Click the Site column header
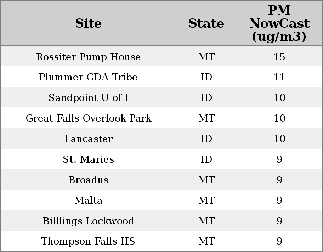 click(x=88, y=24)
